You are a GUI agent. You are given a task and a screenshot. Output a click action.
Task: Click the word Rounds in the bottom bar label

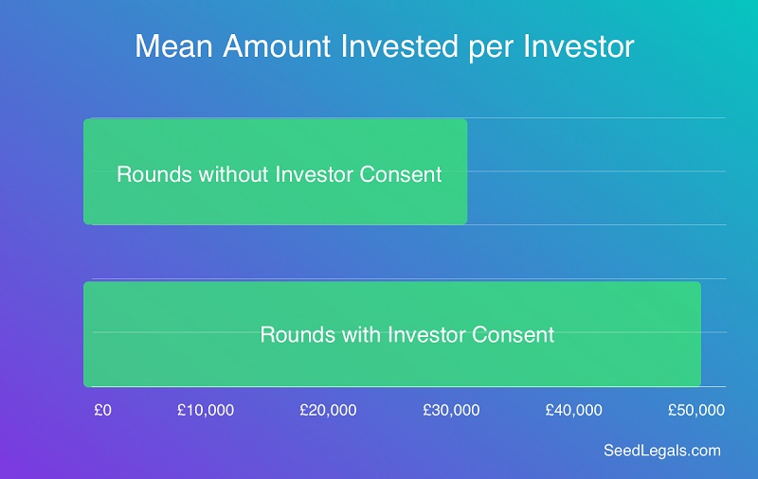click(298, 334)
